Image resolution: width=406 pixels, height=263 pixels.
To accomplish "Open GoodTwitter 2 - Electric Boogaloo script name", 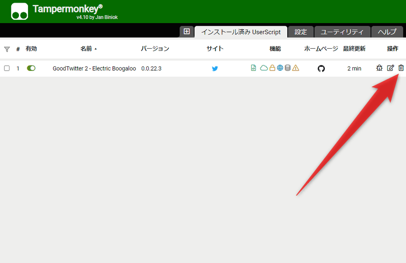I will pos(94,68).
